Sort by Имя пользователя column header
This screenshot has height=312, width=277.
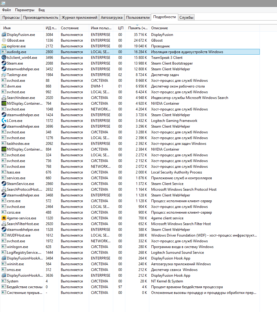pyautogui.click(x=101, y=28)
